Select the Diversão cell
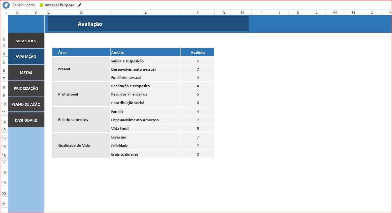This screenshot has width=392, height=213. point(146,137)
